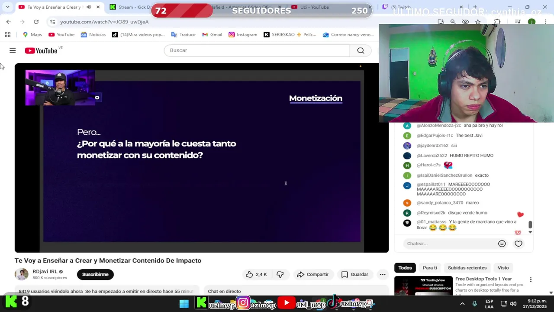
Task: Open options for Free Desktop Tools ad
Action: 531,280
